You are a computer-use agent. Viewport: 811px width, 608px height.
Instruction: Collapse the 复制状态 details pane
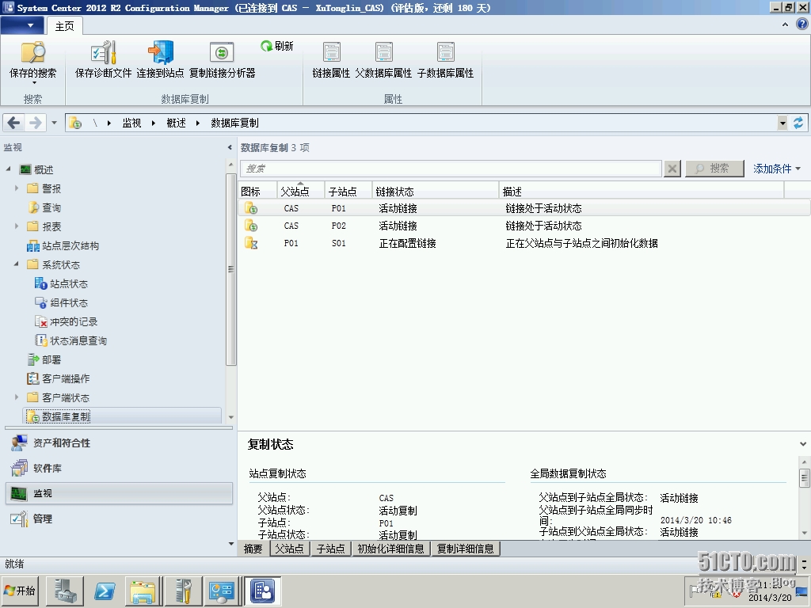point(803,444)
